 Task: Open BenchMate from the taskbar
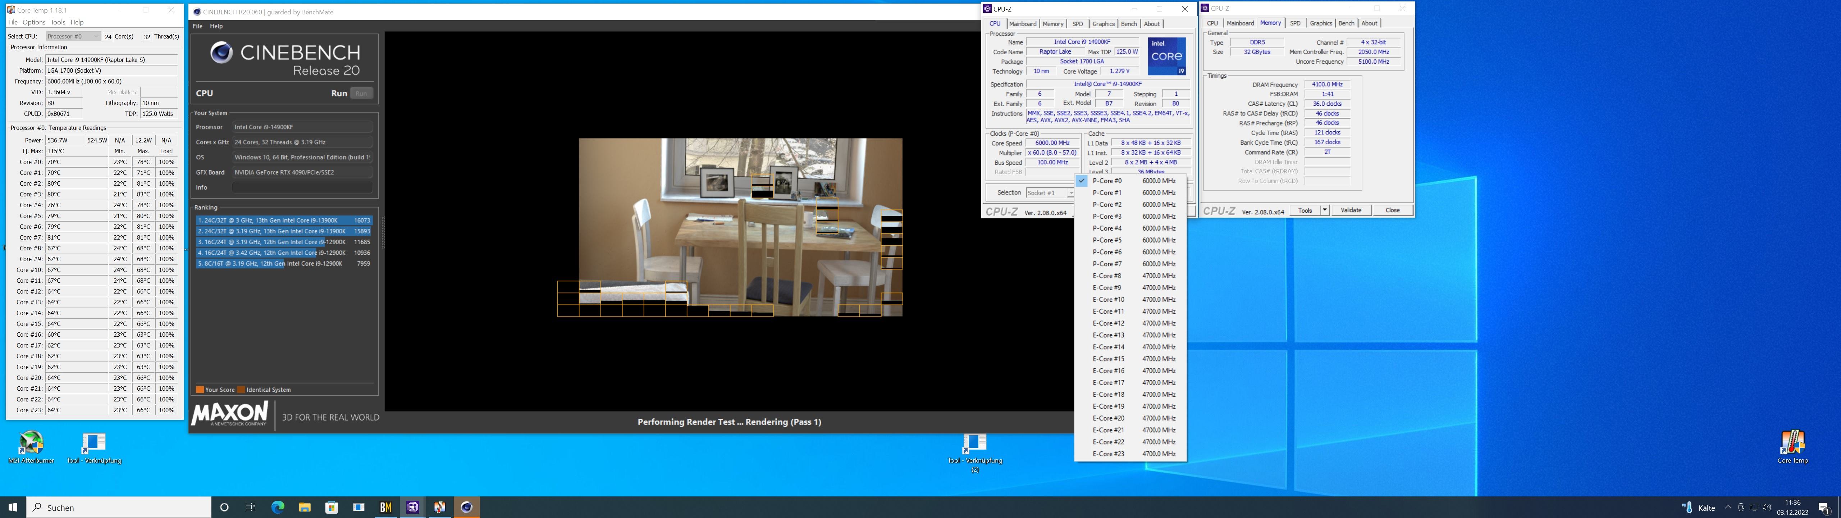tap(386, 507)
